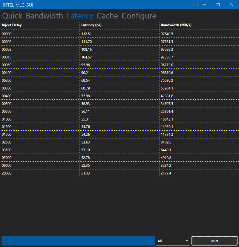This screenshot has width=239, height=247.
Task: Select inject delay cell 00000
Action: [7, 34]
